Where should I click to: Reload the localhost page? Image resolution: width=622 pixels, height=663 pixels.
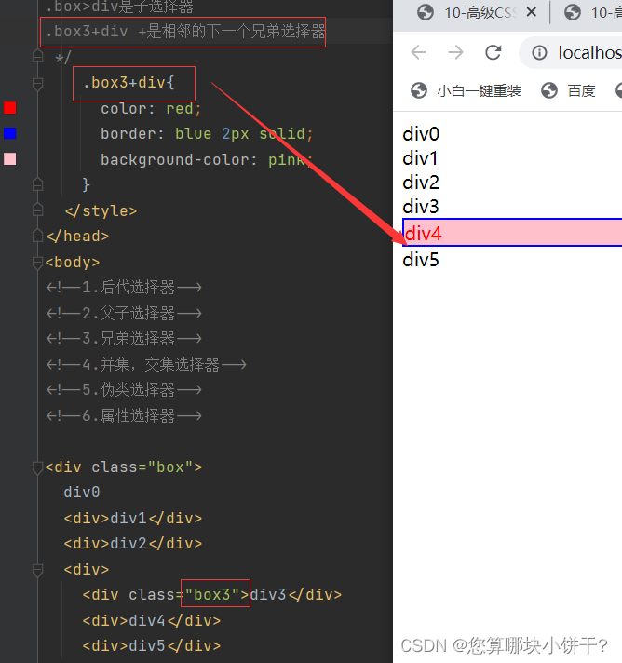click(x=494, y=52)
